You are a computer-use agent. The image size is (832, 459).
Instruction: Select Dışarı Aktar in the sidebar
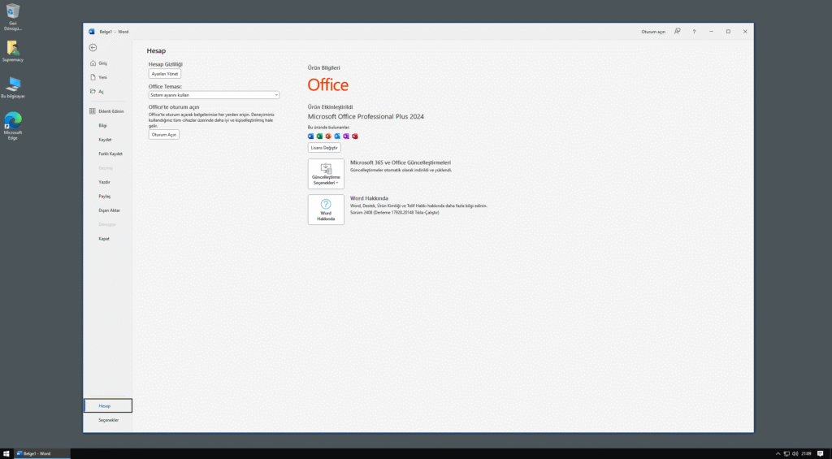tap(108, 210)
